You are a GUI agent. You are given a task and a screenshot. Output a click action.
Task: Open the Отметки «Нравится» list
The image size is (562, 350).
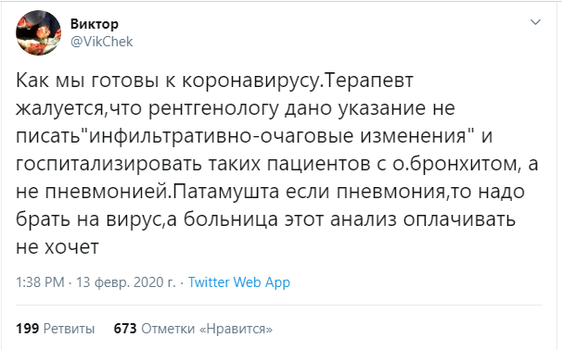click(207, 329)
